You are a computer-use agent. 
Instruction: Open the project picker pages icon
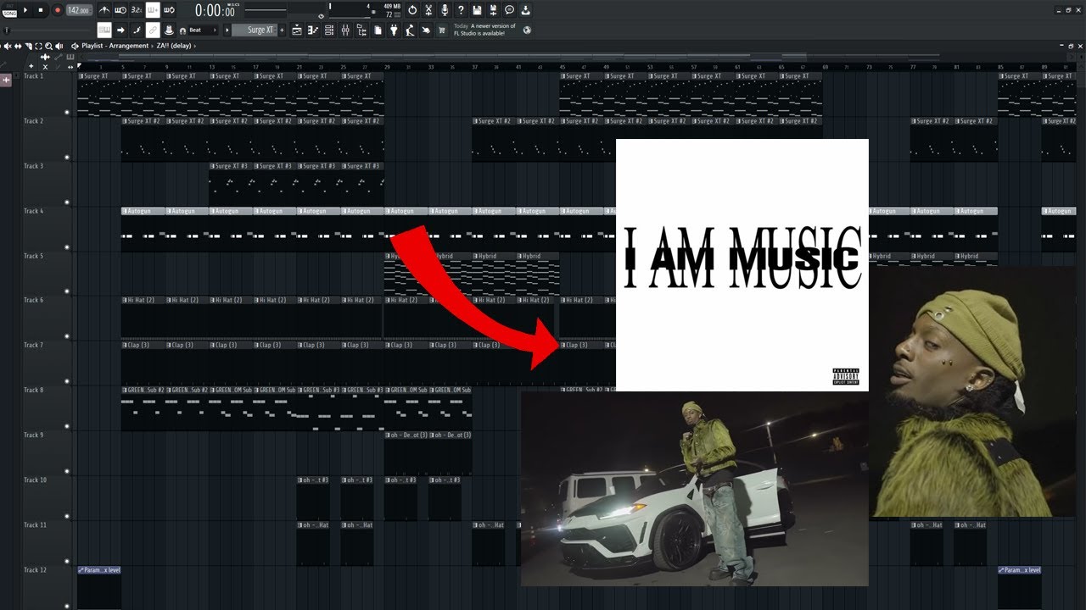click(x=378, y=30)
